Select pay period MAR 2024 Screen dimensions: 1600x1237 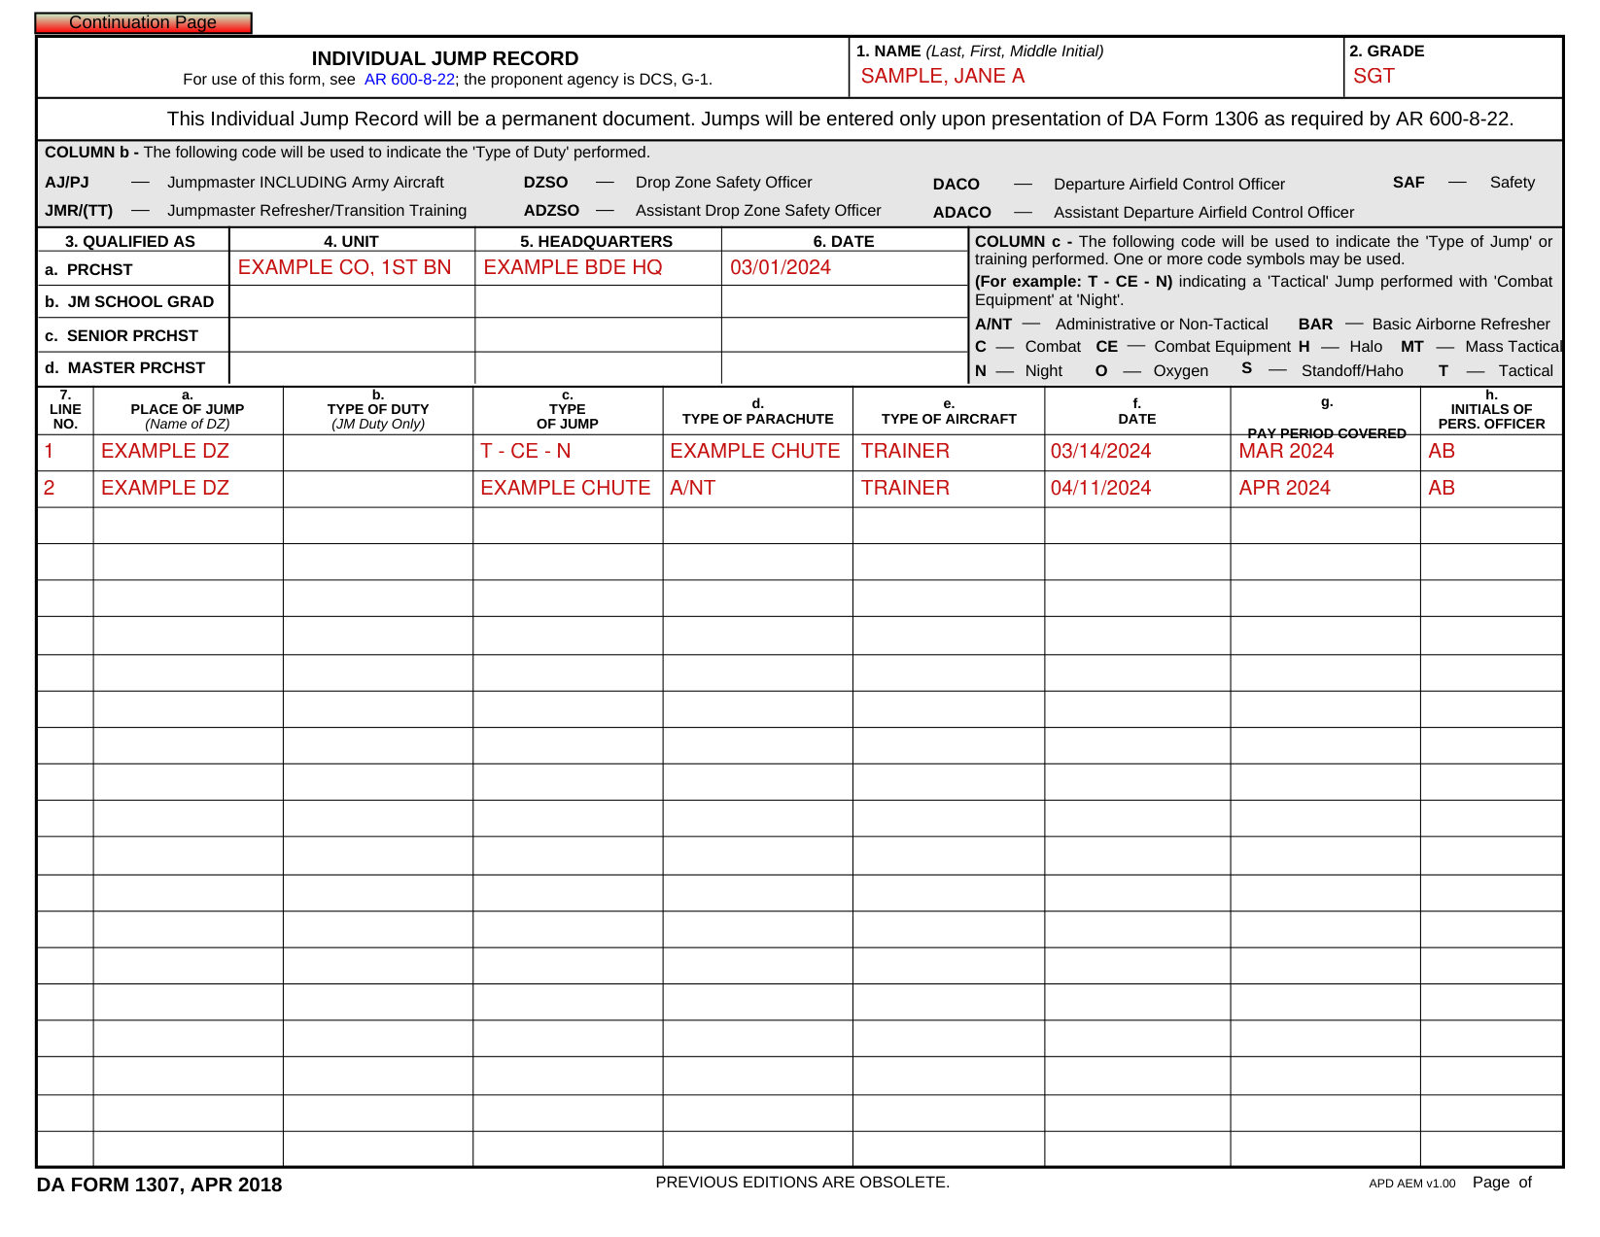click(1325, 452)
